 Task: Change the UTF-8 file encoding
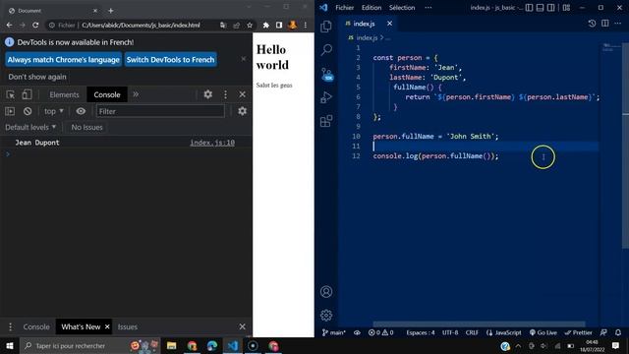tap(450, 332)
